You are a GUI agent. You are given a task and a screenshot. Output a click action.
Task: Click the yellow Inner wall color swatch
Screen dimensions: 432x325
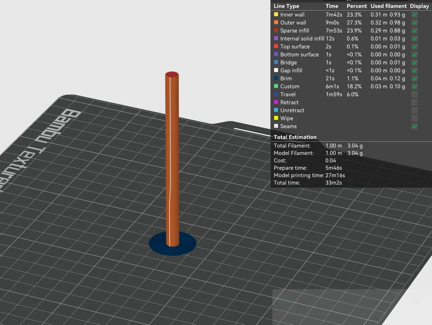tap(276, 14)
